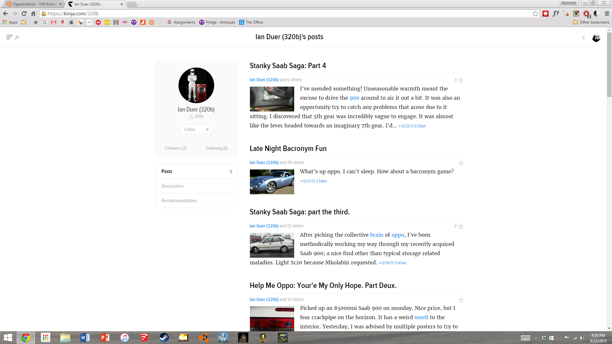Open the 12/22/13 6:31pm timestamp link
Viewport: 612px width, 344px height.
(x=412, y=126)
